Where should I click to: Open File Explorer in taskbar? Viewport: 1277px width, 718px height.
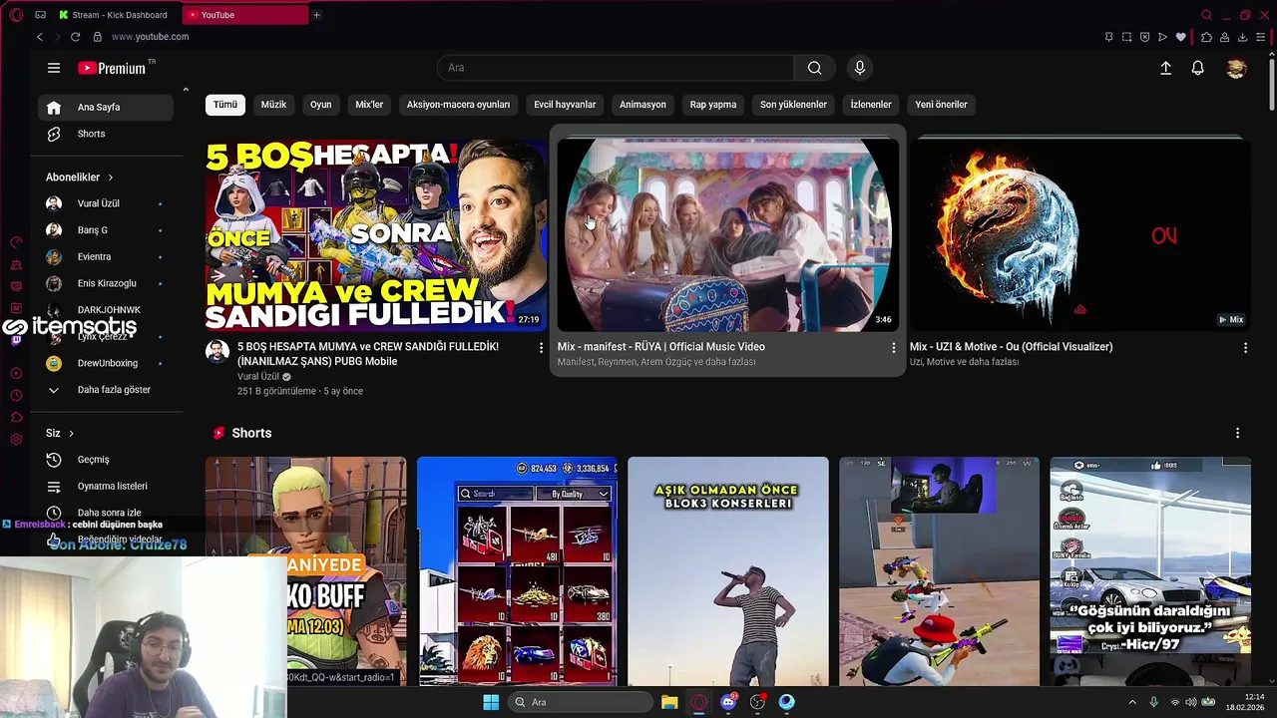point(669,702)
